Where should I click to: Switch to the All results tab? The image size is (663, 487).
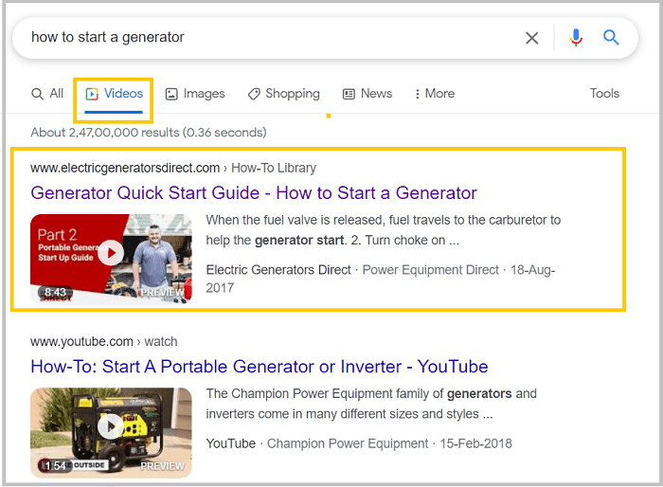(47, 94)
